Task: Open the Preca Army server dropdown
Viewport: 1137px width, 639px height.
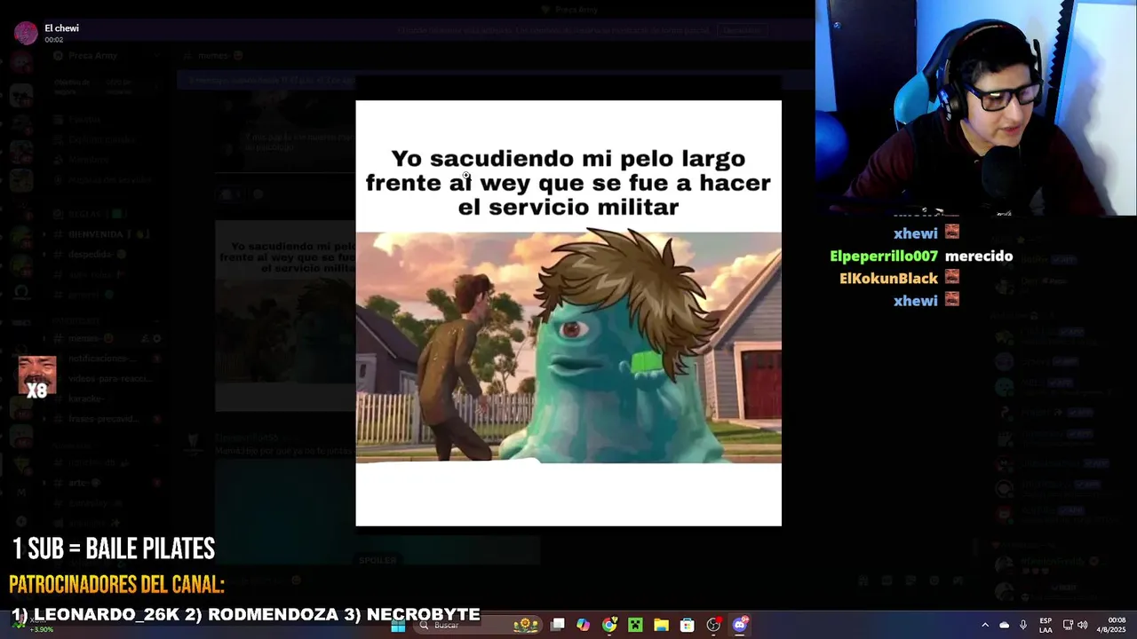Action: click(x=107, y=55)
